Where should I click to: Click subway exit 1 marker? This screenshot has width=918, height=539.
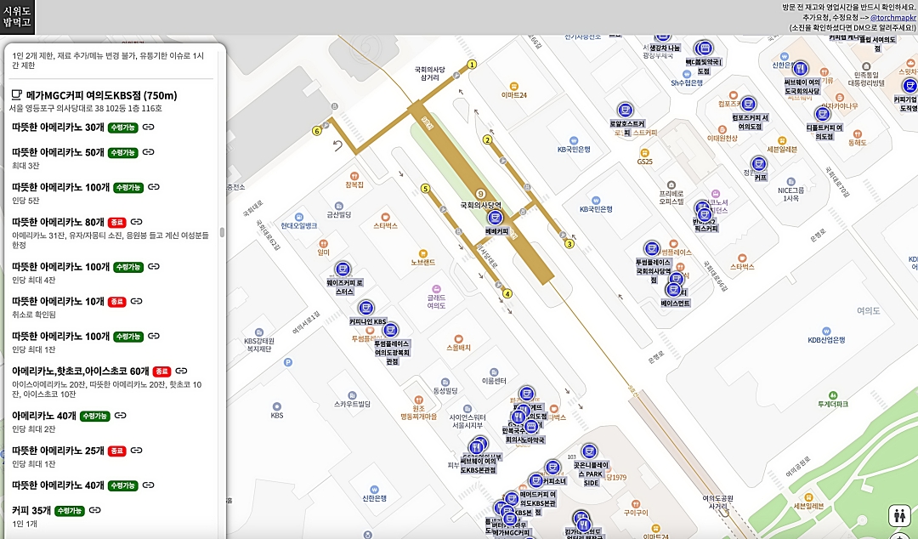[472, 65]
